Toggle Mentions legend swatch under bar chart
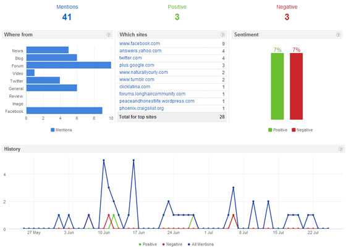This screenshot has height=251, width=346. tap(53, 130)
